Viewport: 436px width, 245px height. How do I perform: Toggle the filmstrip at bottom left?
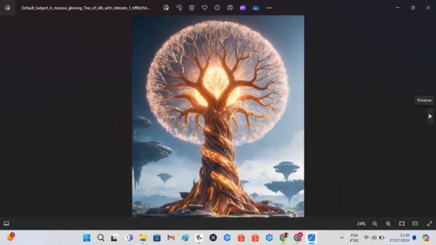click(7, 224)
